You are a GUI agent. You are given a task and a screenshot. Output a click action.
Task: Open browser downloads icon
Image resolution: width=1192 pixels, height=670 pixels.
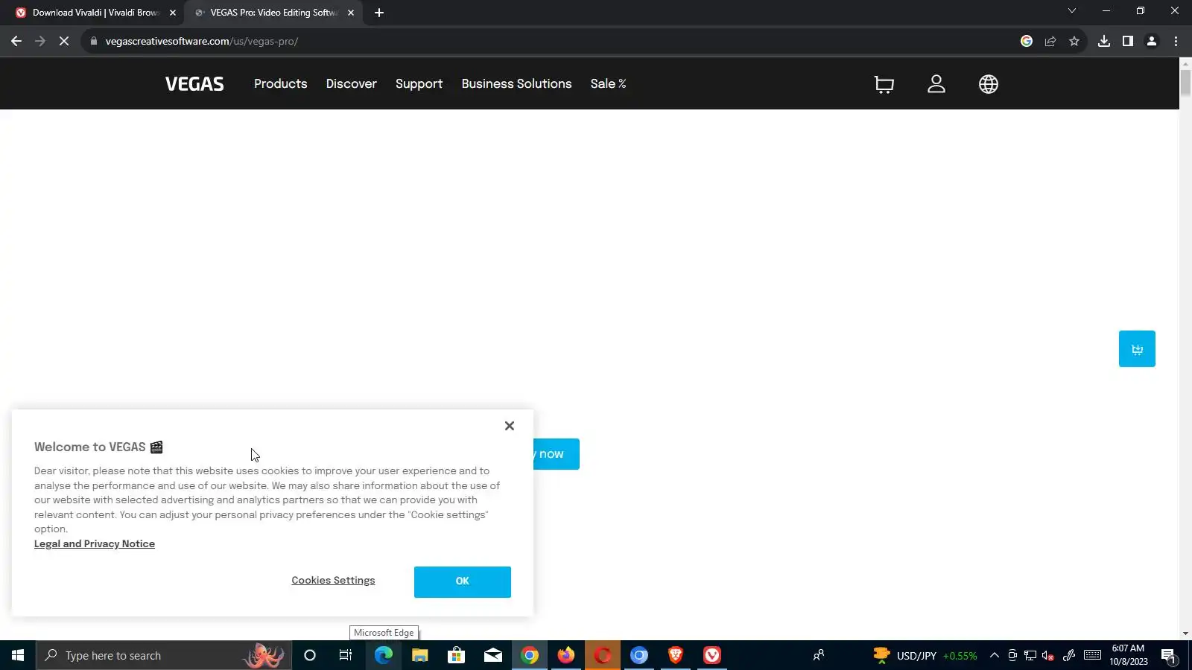pos(1104,41)
